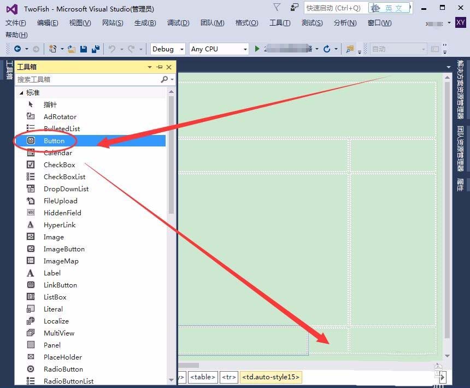Image resolution: width=470 pixels, height=388 pixels.
Task: Click the <table> tag in the tag navigator
Action: [x=202, y=377]
